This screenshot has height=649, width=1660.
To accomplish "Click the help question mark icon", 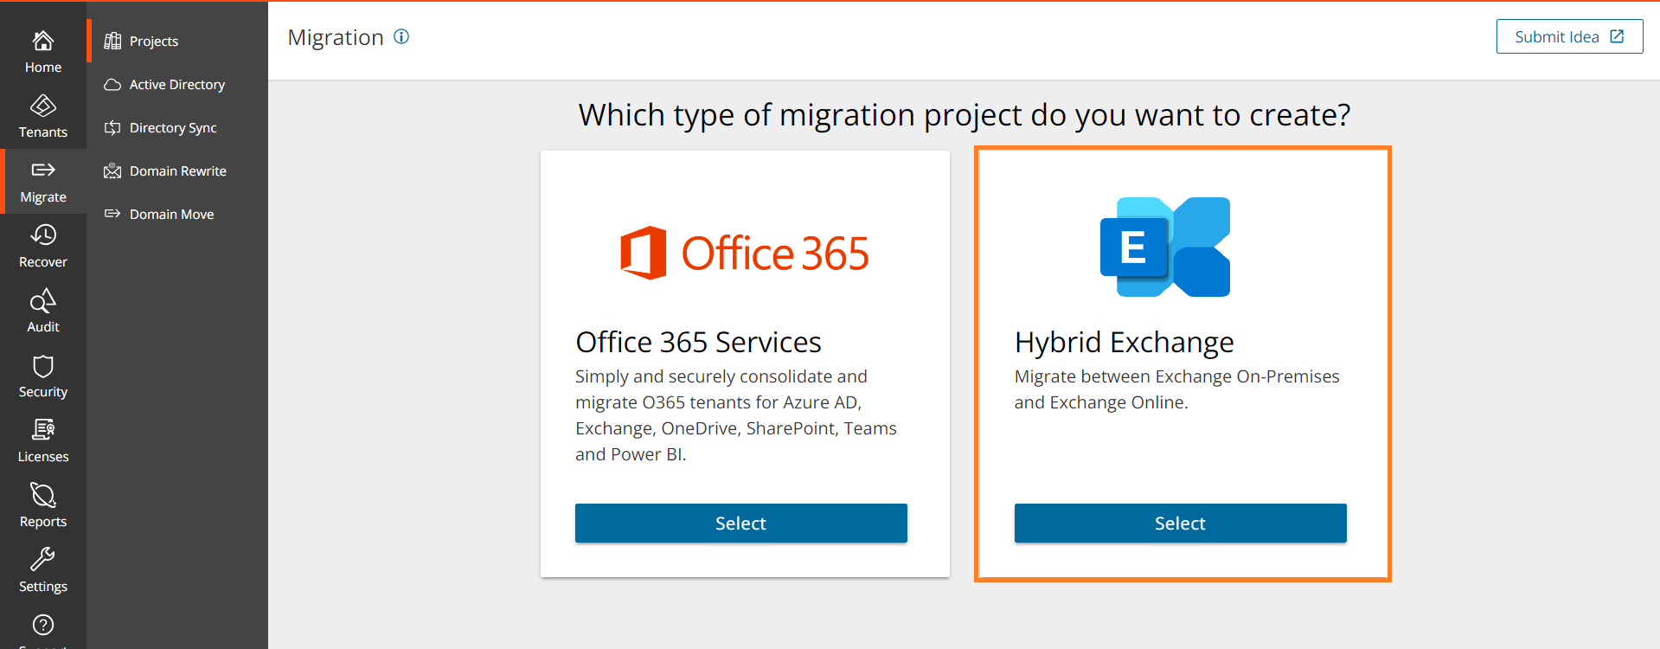I will point(43,625).
